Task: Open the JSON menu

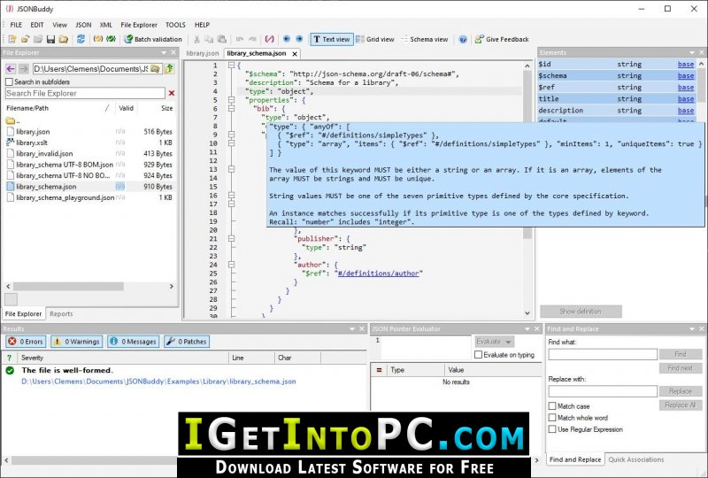Action: [x=83, y=25]
